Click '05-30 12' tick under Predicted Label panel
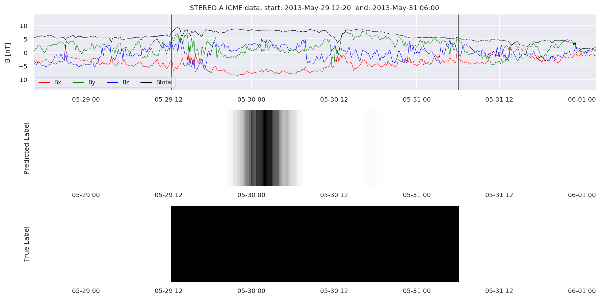 coord(334,195)
